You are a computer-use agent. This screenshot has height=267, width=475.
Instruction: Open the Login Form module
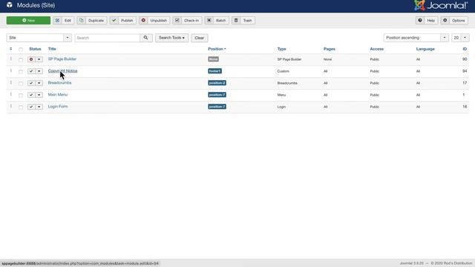pos(58,106)
